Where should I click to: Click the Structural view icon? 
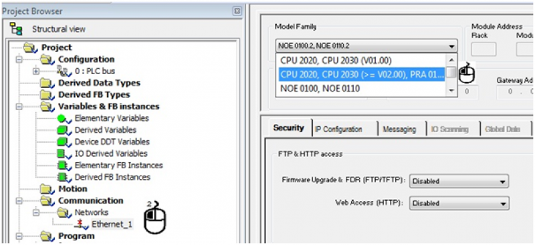tap(15, 29)
